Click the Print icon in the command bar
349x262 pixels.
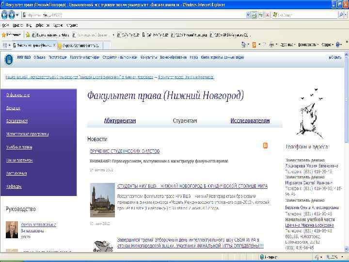271,45
